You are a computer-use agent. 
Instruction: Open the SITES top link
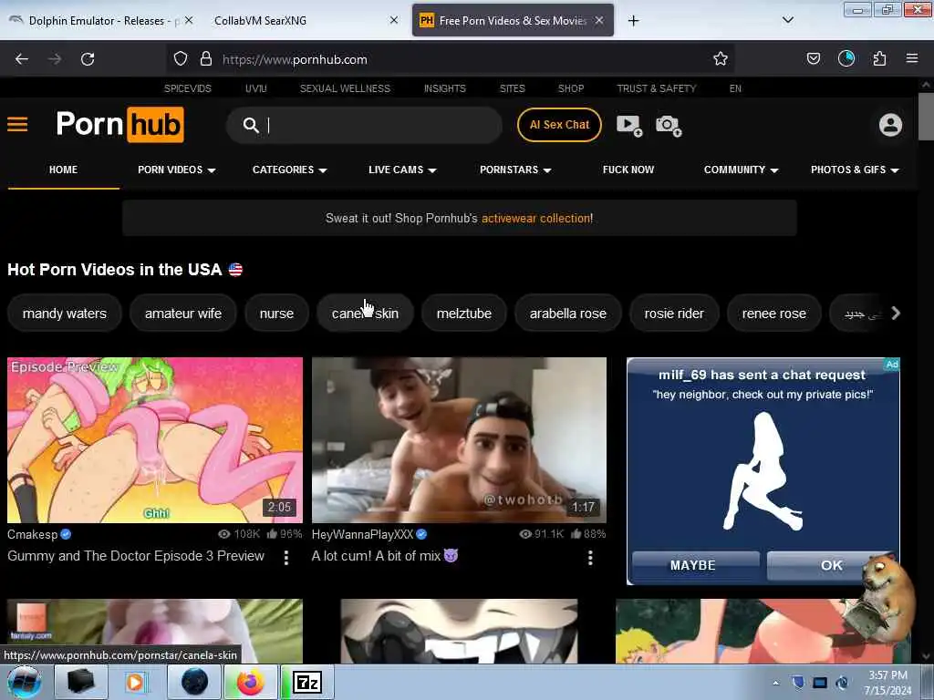click(x=513, y=88)
